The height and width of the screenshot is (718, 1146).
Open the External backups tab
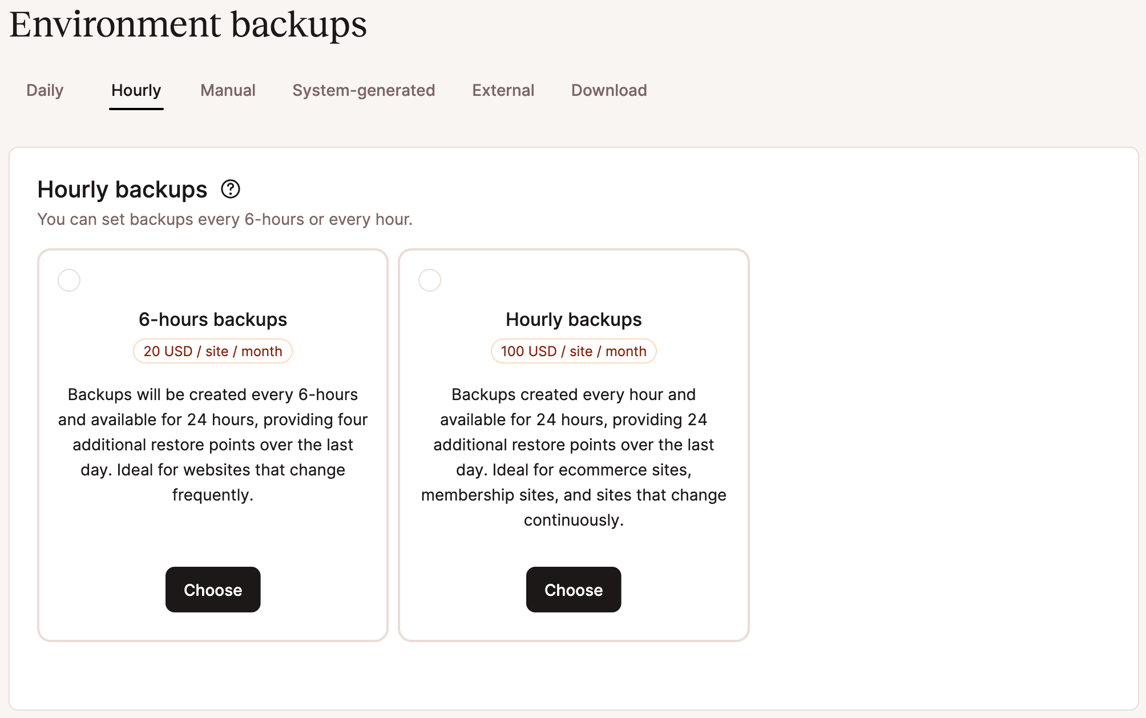pos(503,90)
